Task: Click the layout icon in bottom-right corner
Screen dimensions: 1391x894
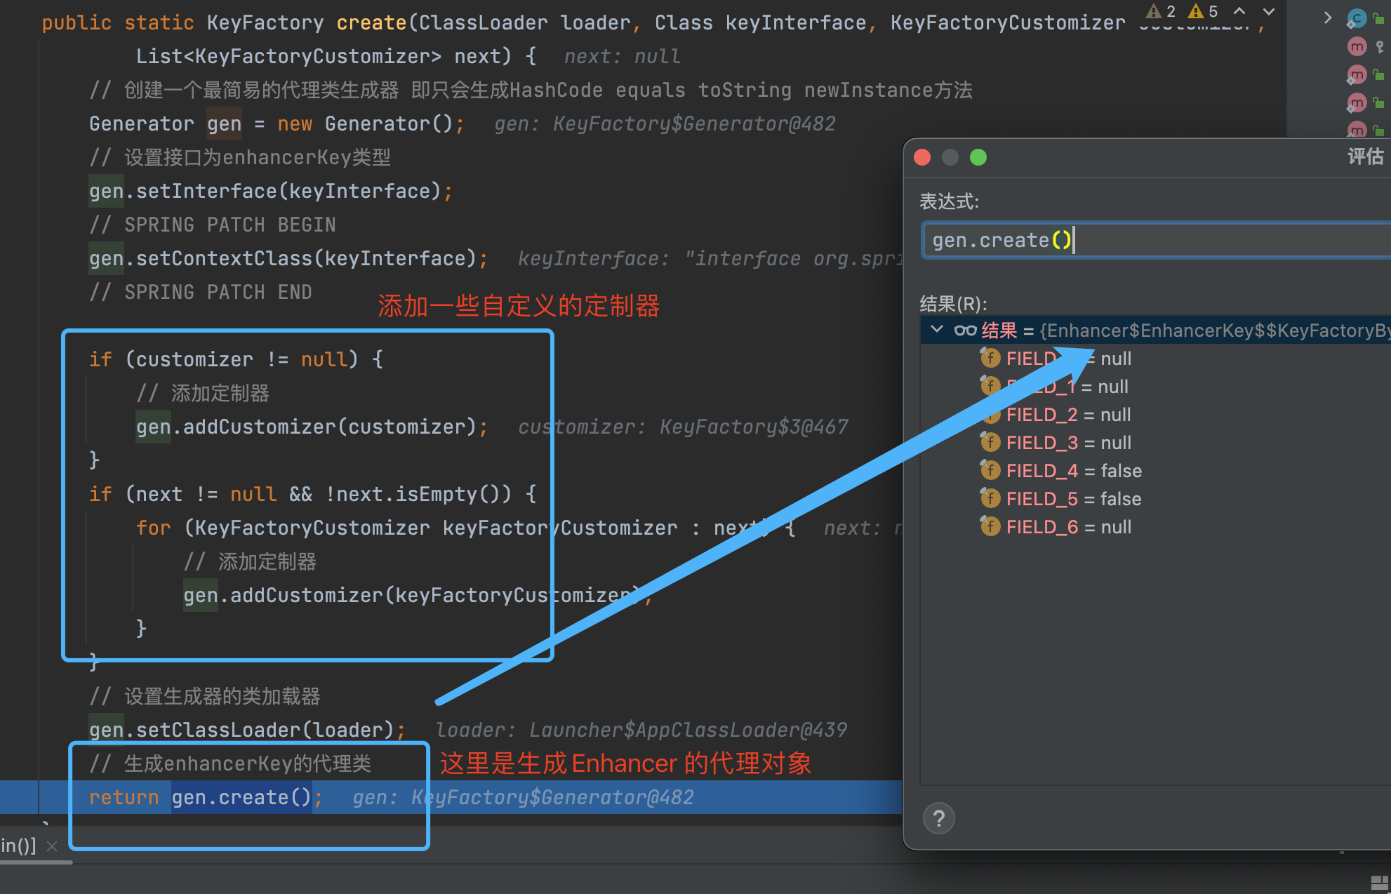Action: point(1380,882)
